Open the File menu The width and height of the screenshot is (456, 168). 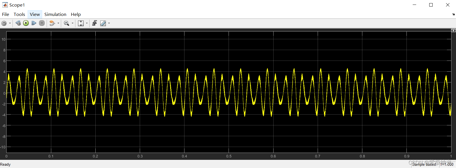(x=5, y=14)
